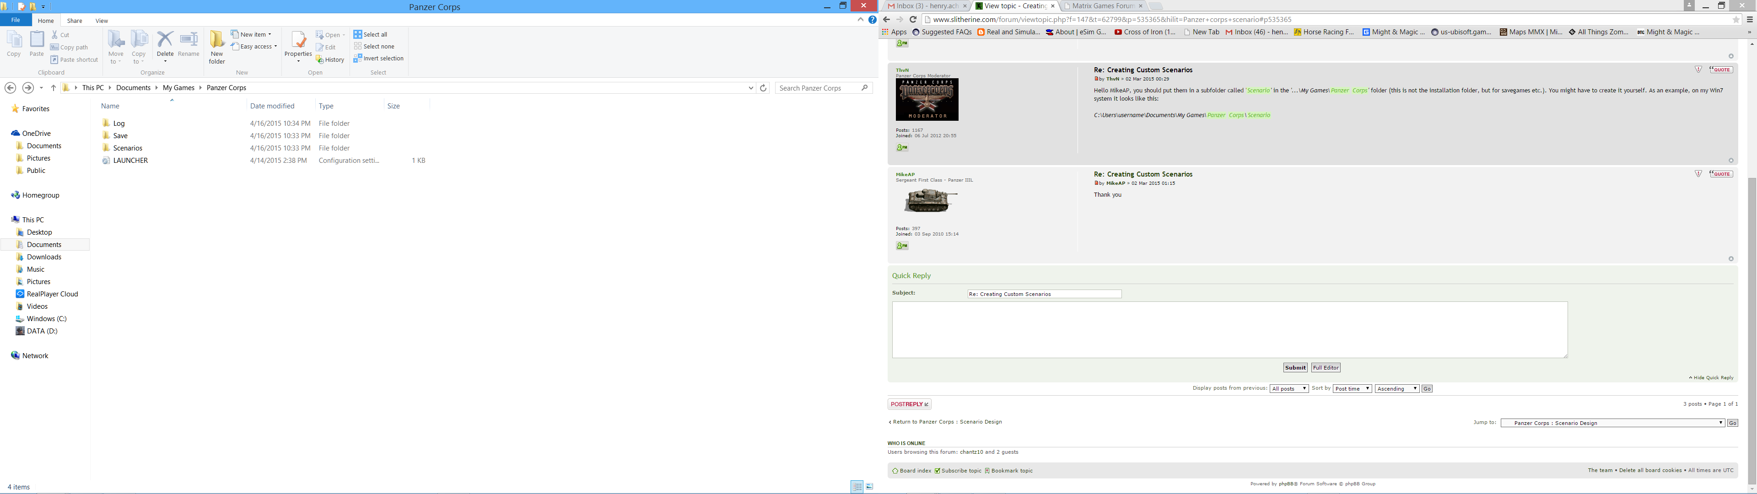Click Invert selection in the ribbon
The height and width of the screenshot is (494, 1757).
pos(378,59)
